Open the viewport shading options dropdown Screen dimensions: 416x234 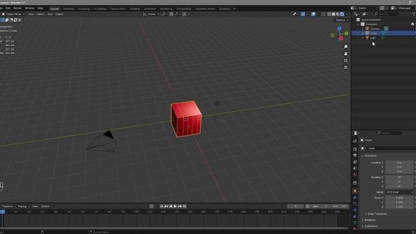(346, 14)
